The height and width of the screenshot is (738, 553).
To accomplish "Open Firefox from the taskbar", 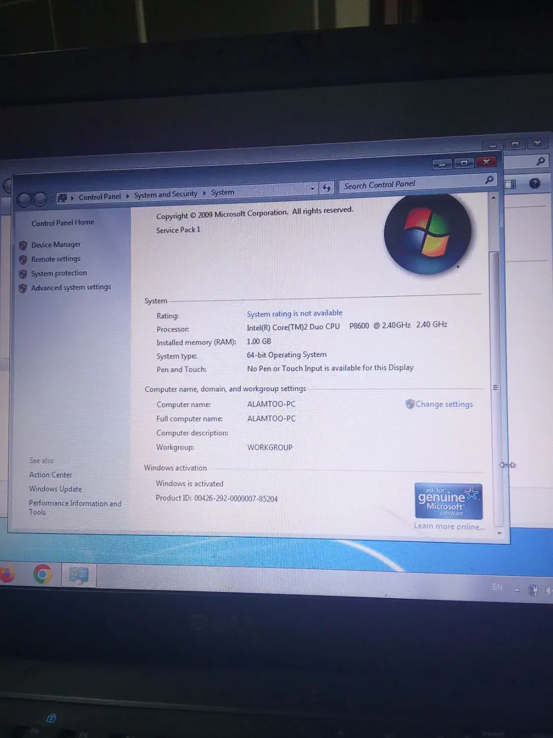I will [x=6, y=574].
